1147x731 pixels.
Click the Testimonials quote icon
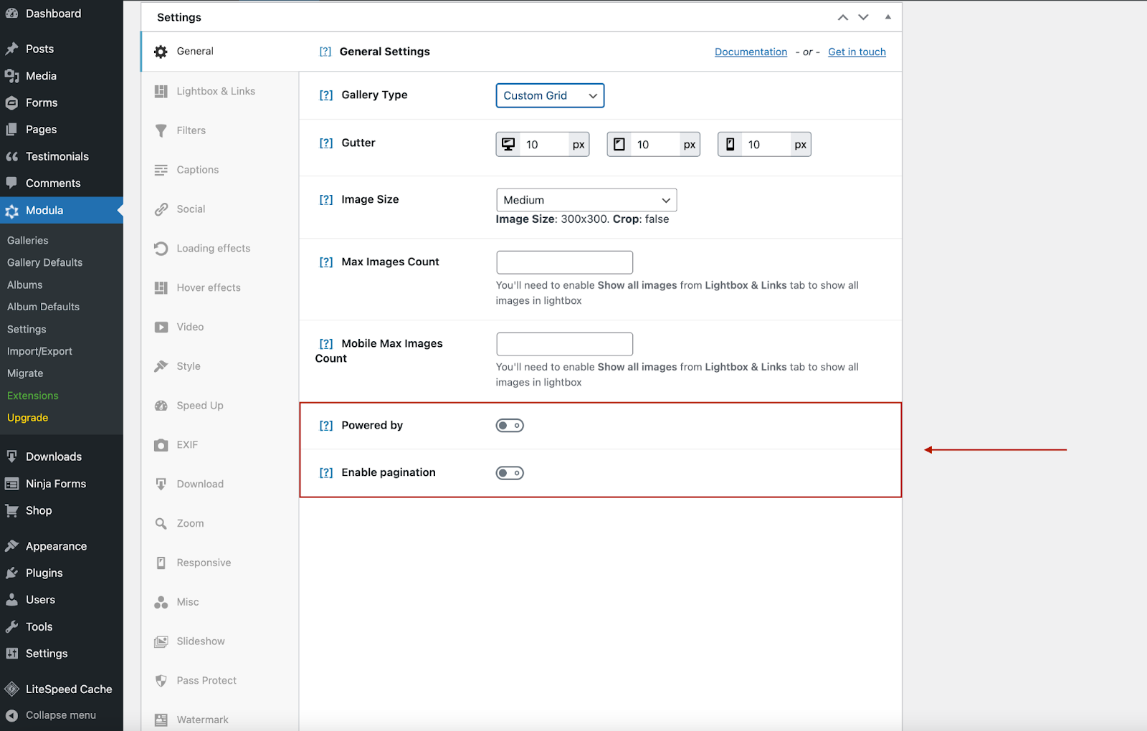[11, 157]
